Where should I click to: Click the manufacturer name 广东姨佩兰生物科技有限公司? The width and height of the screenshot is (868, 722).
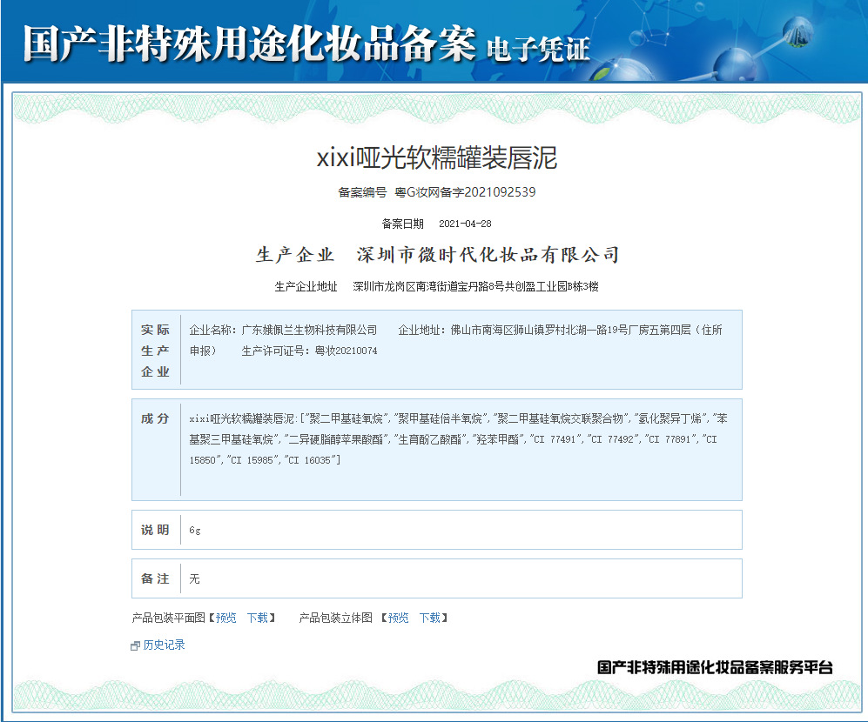[x=309, y=330]
